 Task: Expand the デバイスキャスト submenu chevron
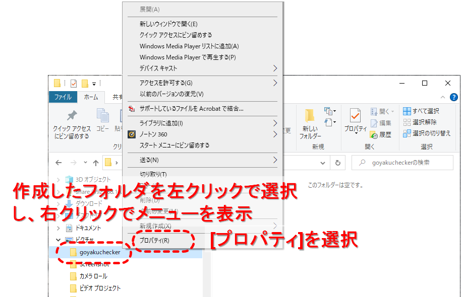pos(275,67)
